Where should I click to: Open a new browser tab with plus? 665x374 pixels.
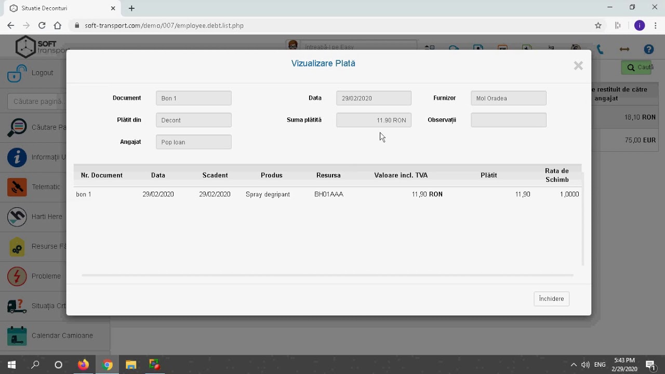coord(131,8)
